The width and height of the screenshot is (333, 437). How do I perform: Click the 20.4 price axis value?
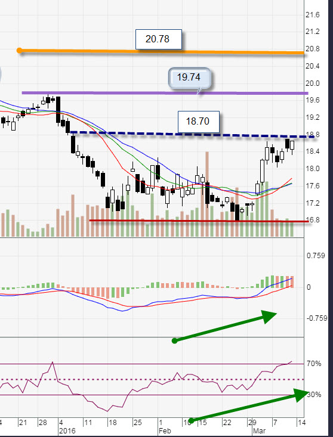pos(312,66)
